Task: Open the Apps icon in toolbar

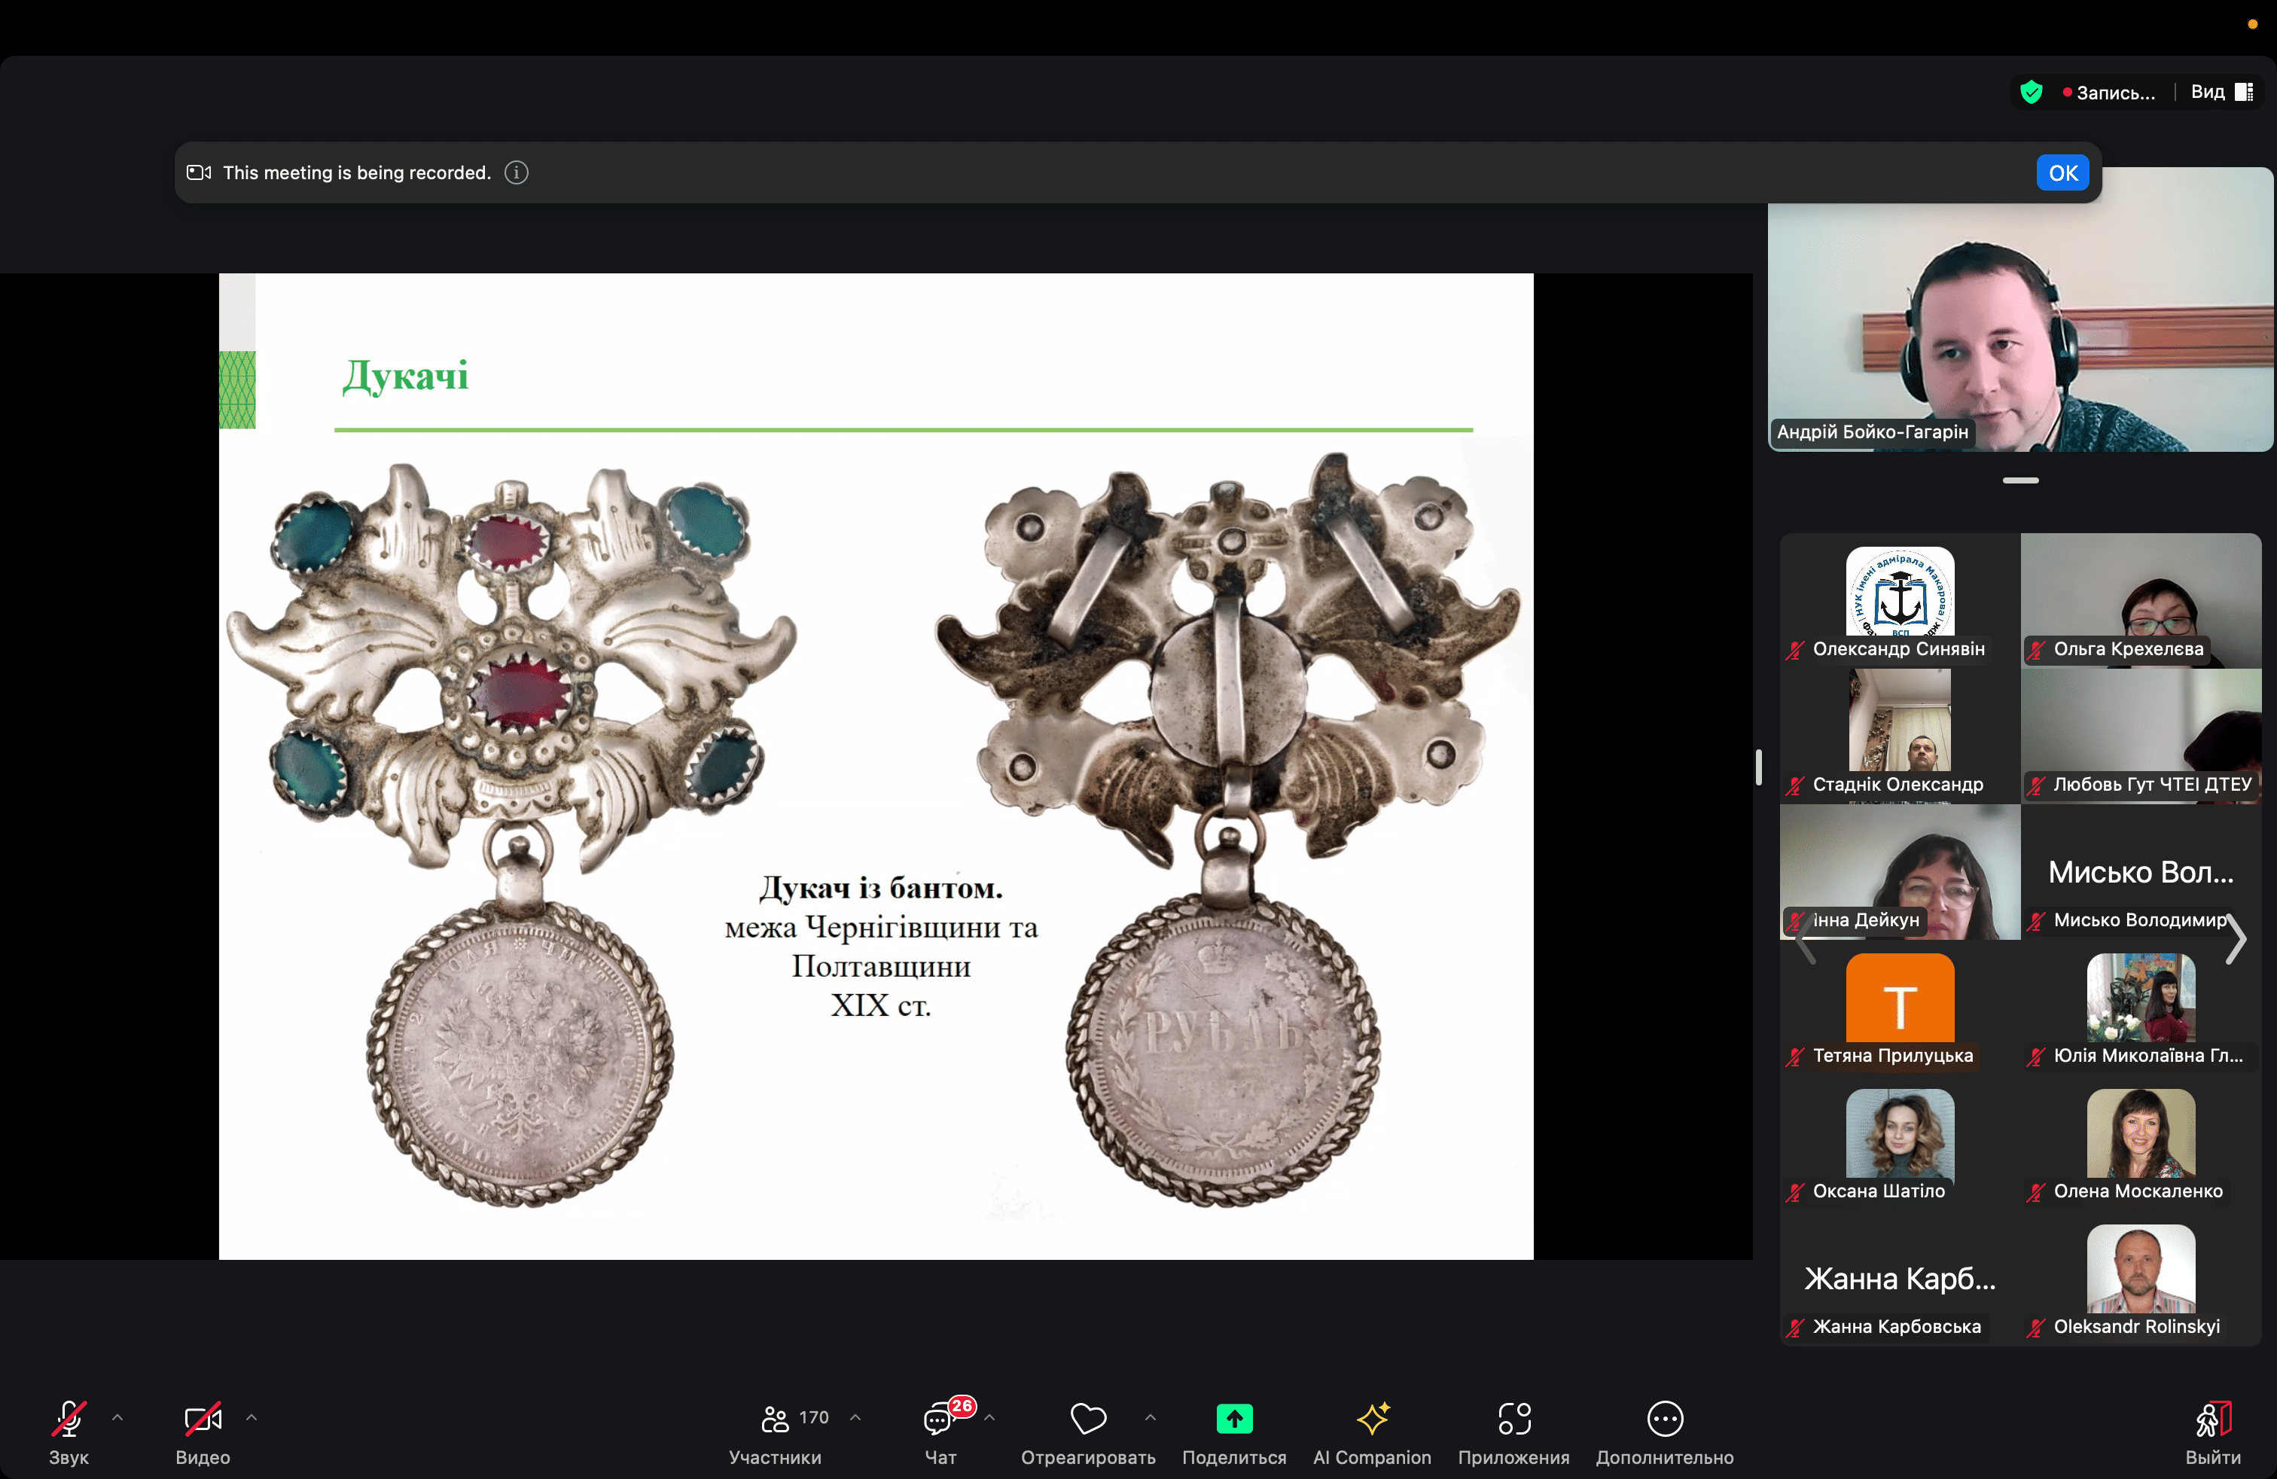Action: pyautogui.click(x=1513, y=1419)
